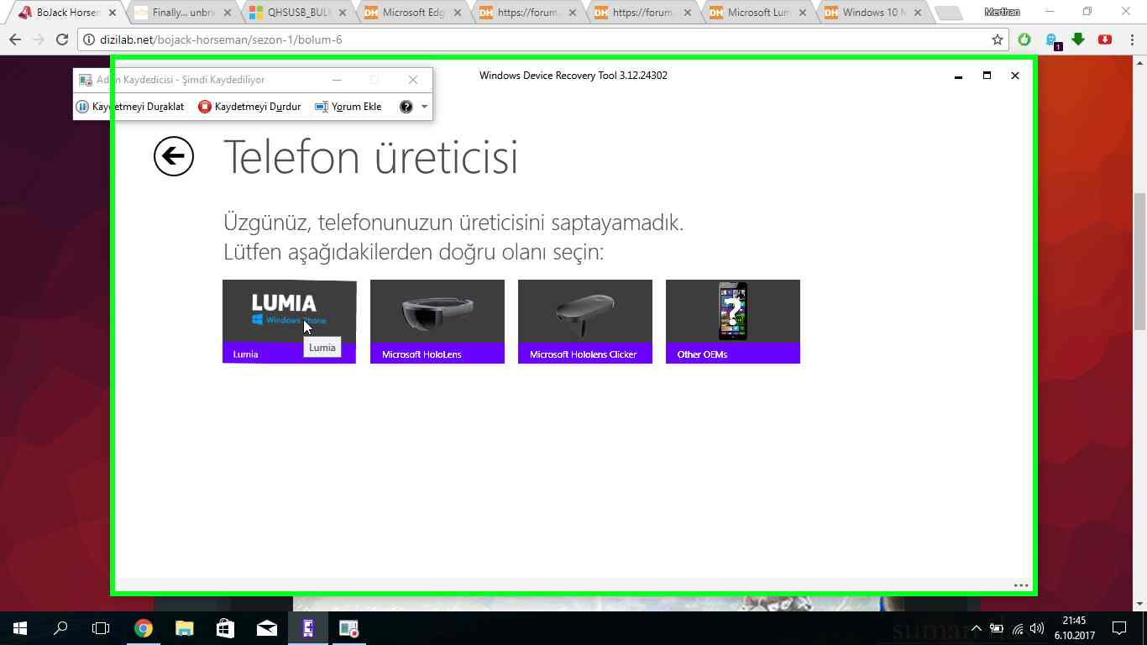Open Microsoft Store from the taskbar
This screenshot has width=1147, height=645.
point(226,628)
